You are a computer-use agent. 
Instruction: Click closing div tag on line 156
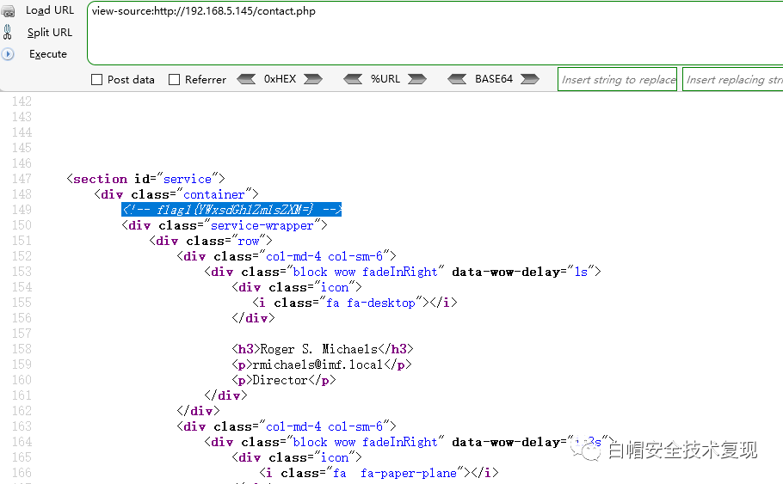(253, 318)
